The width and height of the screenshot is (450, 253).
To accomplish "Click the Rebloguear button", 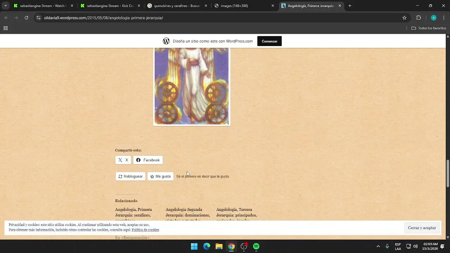I will 130,176.
